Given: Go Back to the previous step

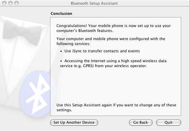Looking at the screenshot, I should (141, 122).
